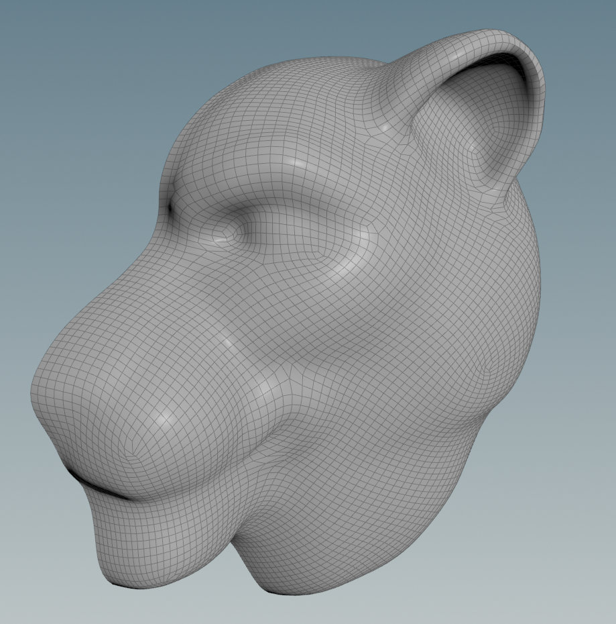Select the upper lip muzzle area

point(134,443)
